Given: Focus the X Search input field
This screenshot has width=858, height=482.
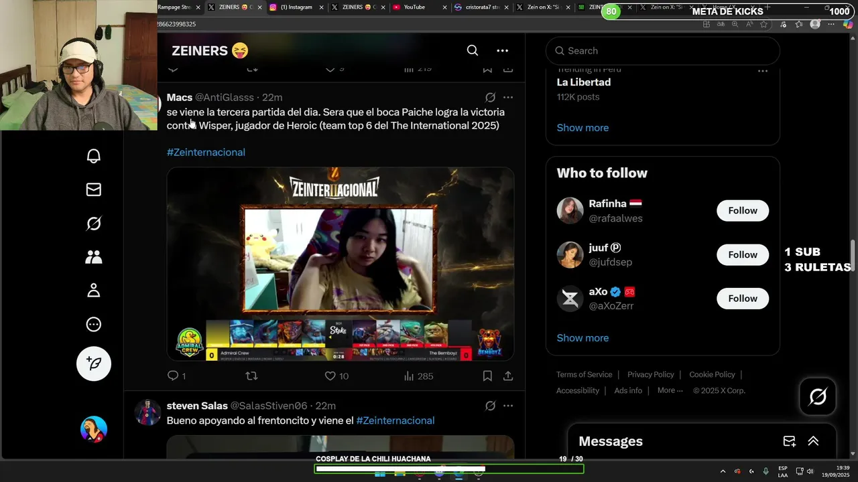Looking at the screenshot, I should 663,51.
